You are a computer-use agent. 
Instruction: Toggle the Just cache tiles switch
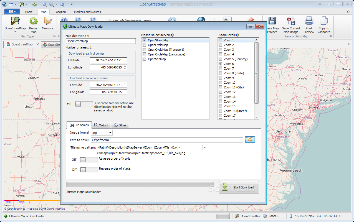point(84,104)
